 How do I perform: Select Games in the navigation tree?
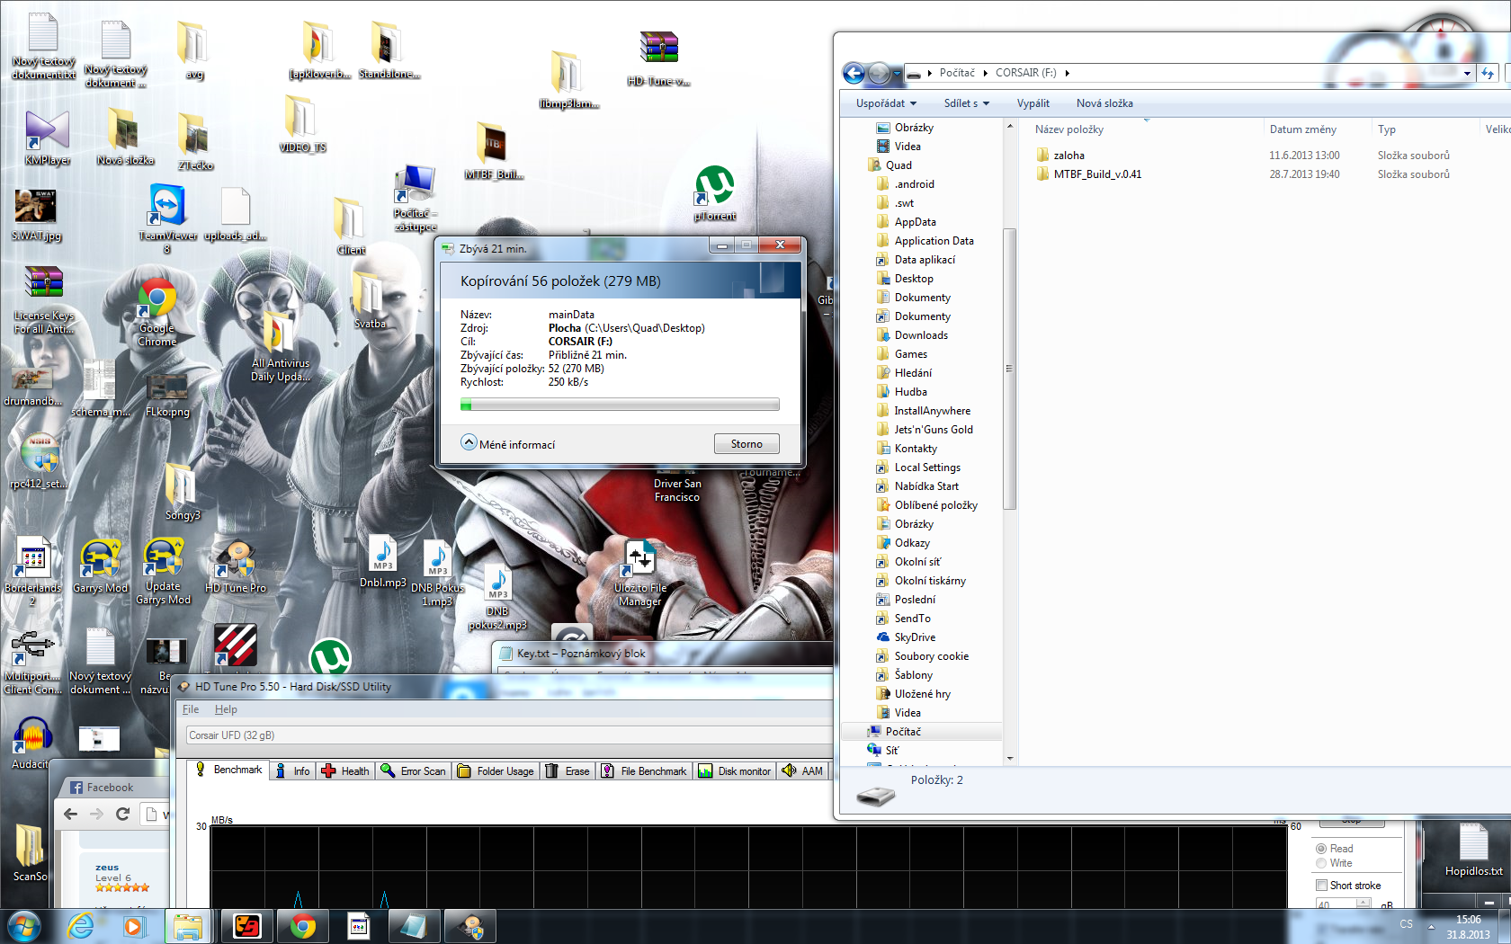pyautogui.click(x=910, y=354)
